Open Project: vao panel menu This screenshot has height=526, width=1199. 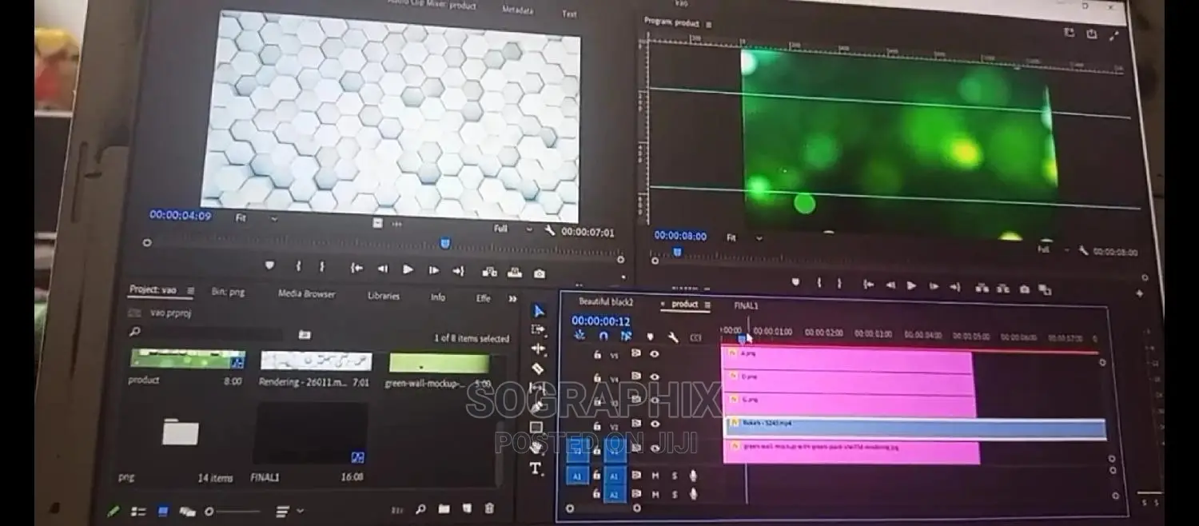point(190,290)
